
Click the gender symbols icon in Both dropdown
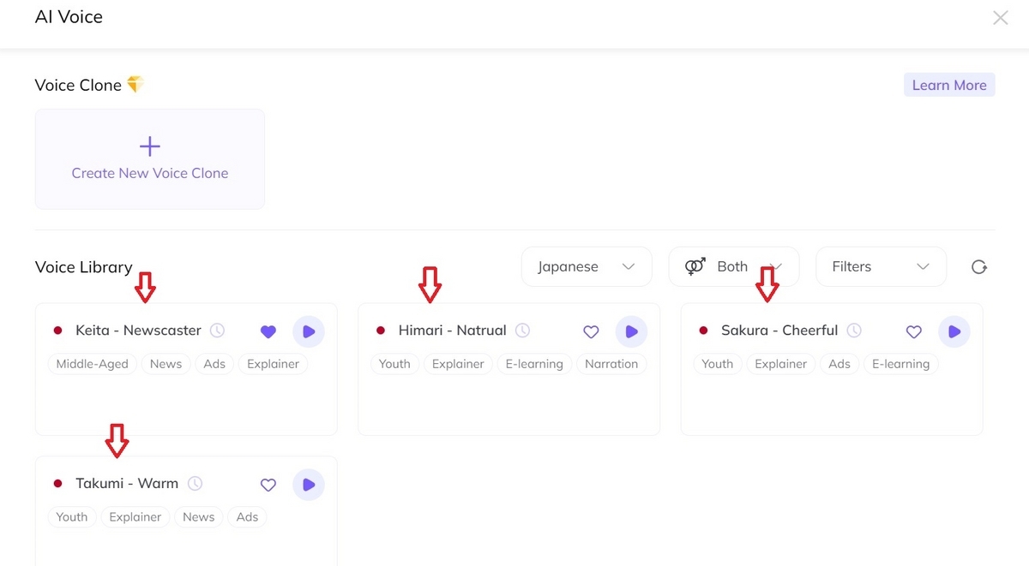(x=695, y=266)
